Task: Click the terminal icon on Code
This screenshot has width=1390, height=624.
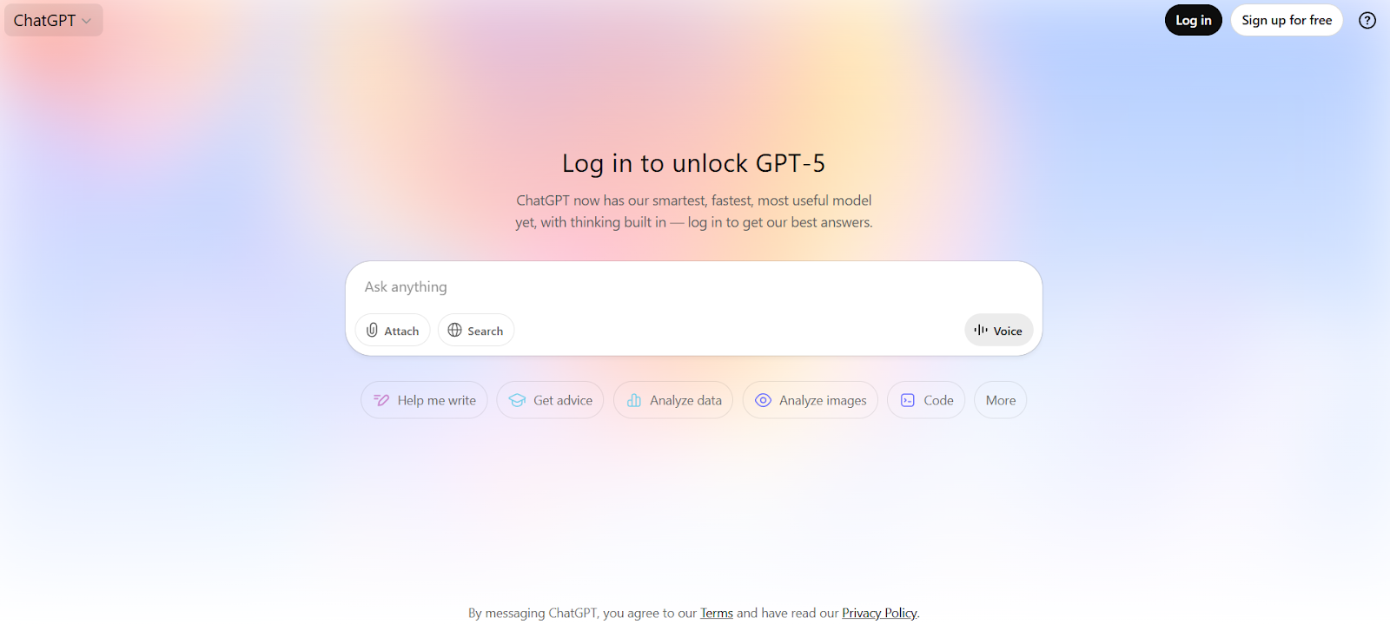Action: pos(908,400)
